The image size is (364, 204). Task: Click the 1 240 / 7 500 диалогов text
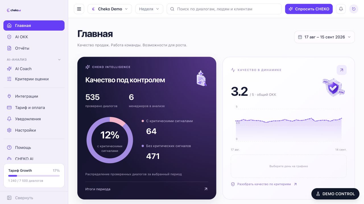[26, 181]
